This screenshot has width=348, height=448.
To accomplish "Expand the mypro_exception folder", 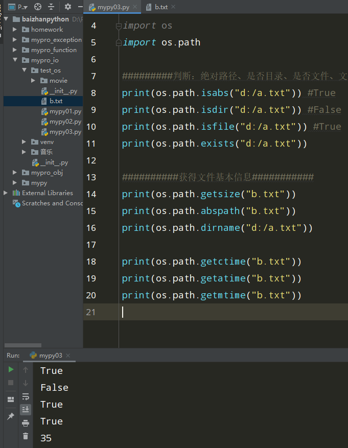I will pyautogui.click(x=15, y=40).
